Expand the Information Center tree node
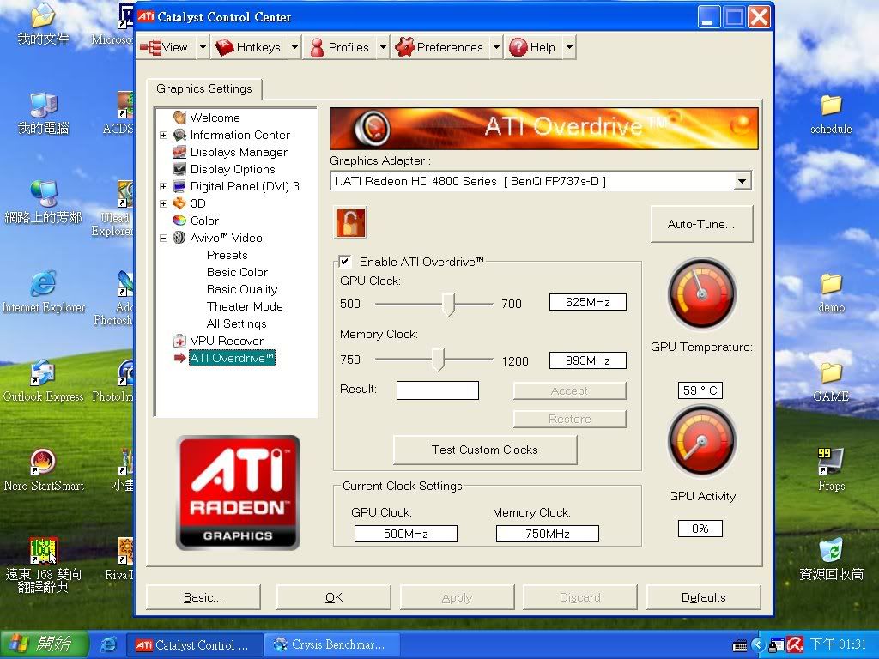This screenshot has height=659, width=879. click(x=163, y=135)
